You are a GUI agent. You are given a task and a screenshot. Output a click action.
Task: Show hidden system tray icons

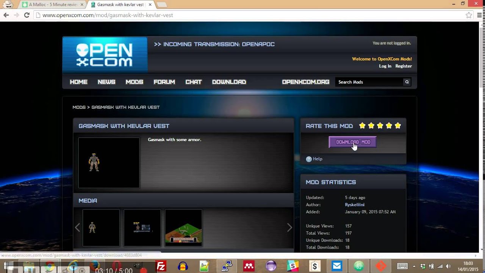pyautogui.click(x=414, y=266)
